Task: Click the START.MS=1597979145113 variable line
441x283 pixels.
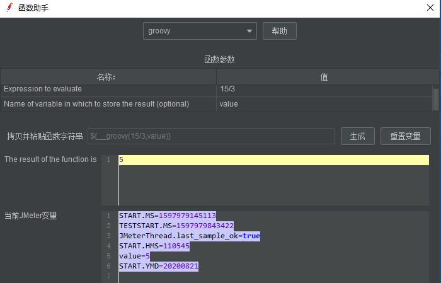Action: point(168,216)
